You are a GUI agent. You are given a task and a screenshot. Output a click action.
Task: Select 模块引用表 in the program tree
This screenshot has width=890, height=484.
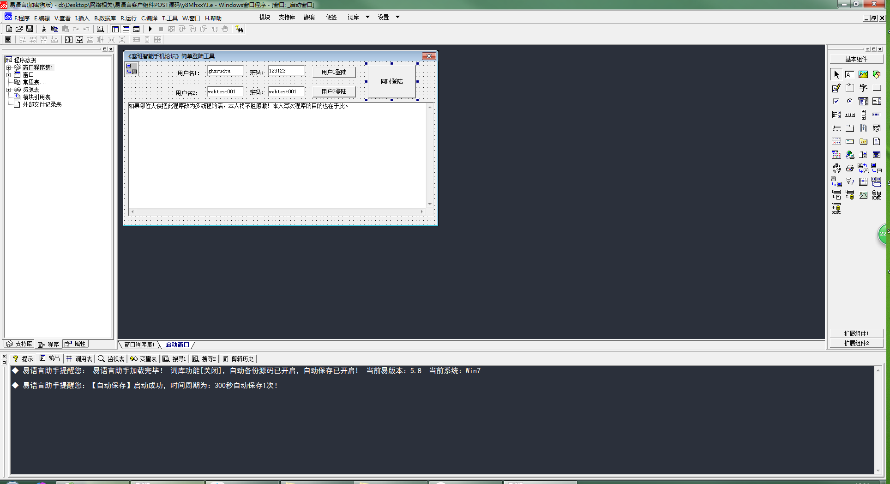(36, 97)
